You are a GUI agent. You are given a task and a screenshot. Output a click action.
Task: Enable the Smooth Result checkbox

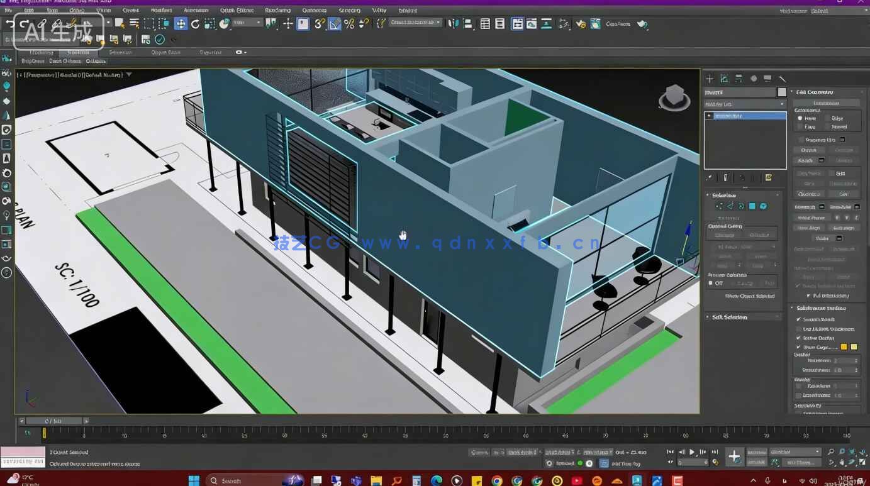click(799, 319)
